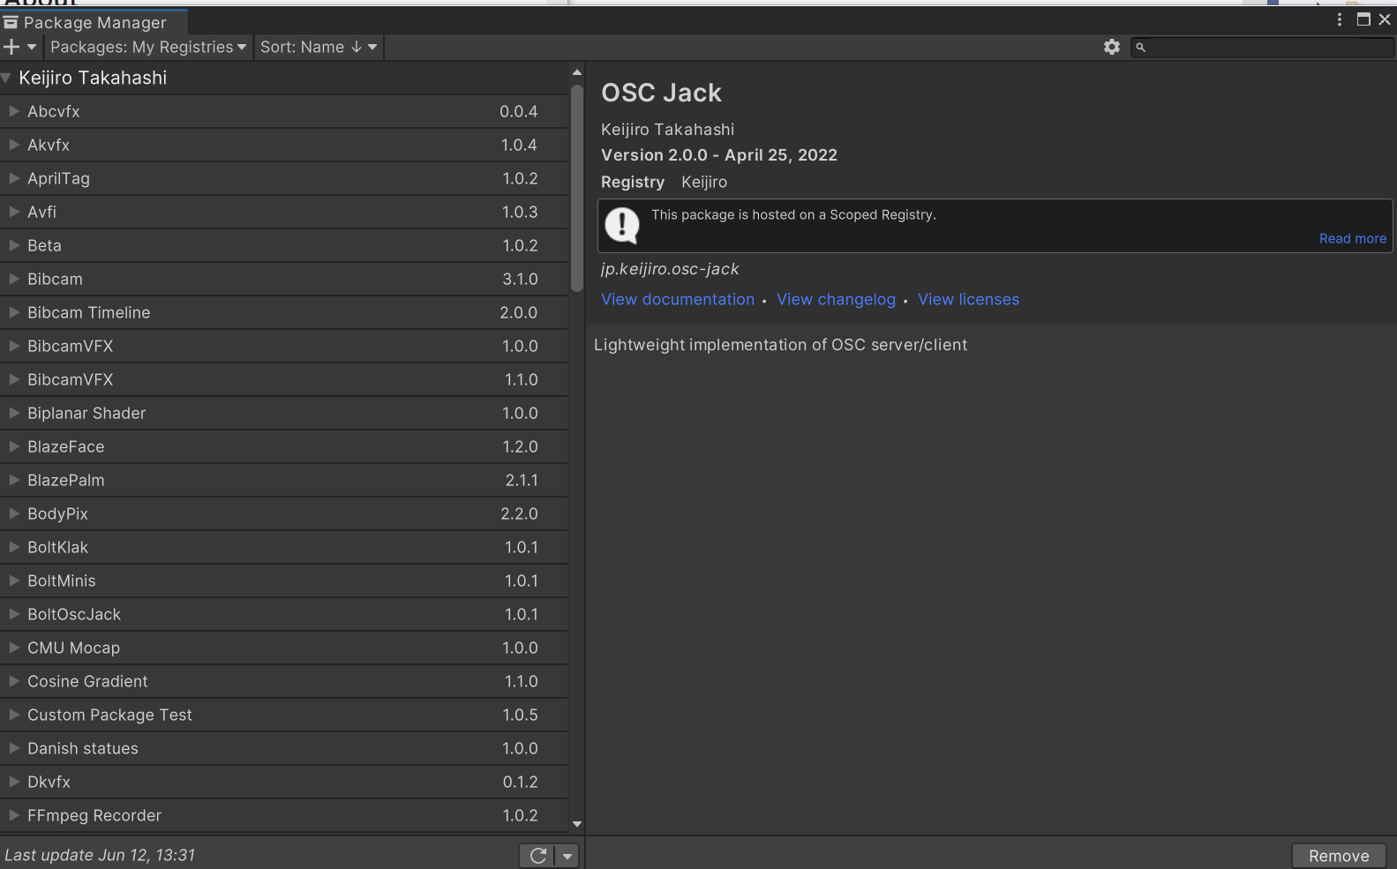Select the BlazeFace package
Screen dimensions: 1397x869
[283, 446]
